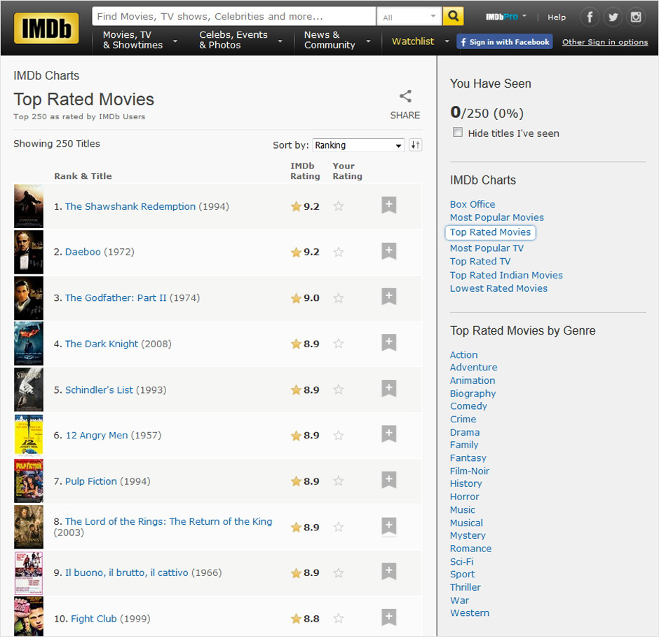Browse Sci-Fi genre top movies
Viewport: 659px width, 637px height.
(x=461, y=561)
